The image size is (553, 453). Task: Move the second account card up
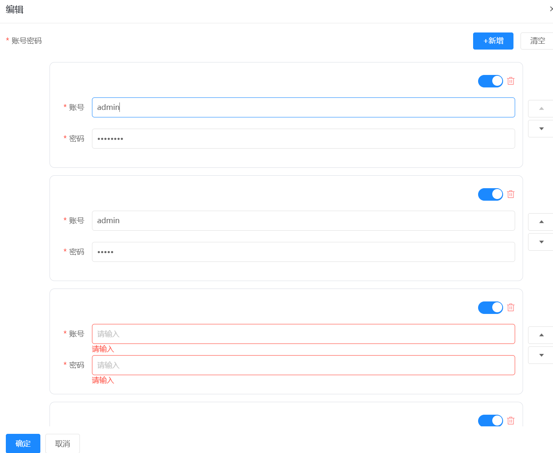tap(541, 222)
